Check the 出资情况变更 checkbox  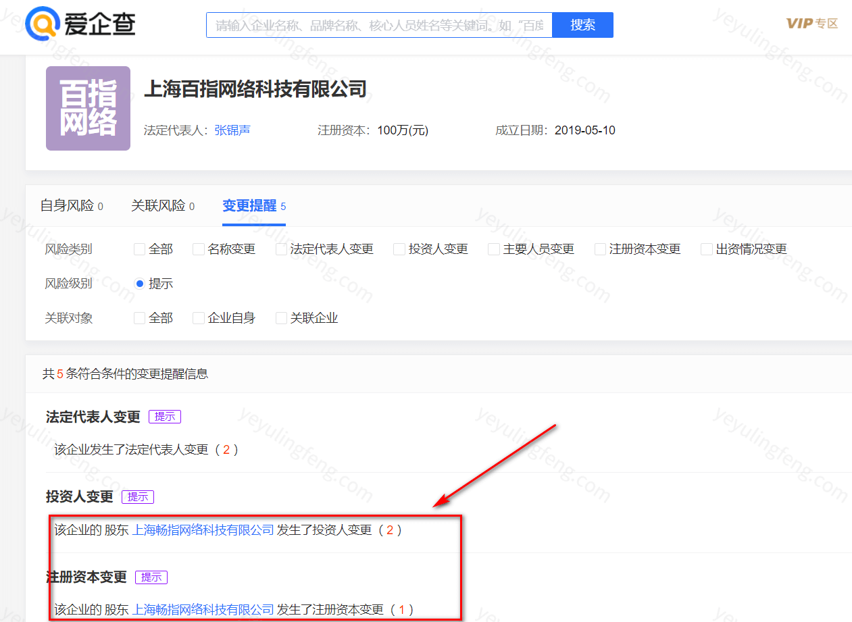click(707, 249)
